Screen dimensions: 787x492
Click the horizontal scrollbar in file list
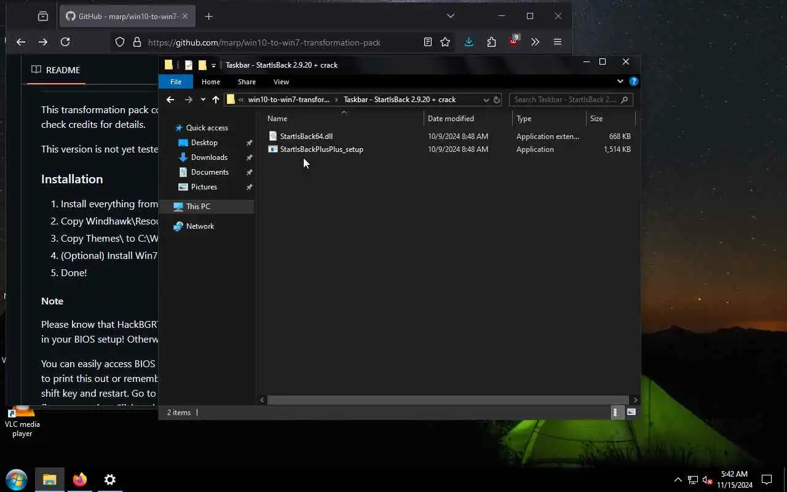pos(448,400)
